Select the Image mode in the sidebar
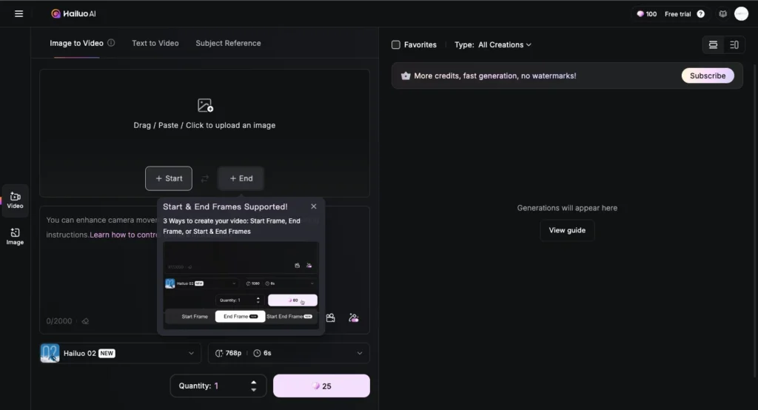This screenshot has width=758, height=410. coord(15,236)
